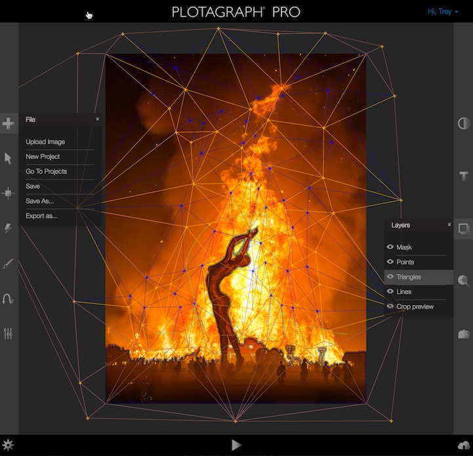Select Export as... in File menu
The image size is (473, 456).
(x=41, y=216)
